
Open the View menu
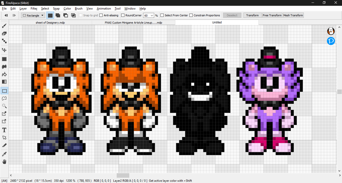point(89,8)
